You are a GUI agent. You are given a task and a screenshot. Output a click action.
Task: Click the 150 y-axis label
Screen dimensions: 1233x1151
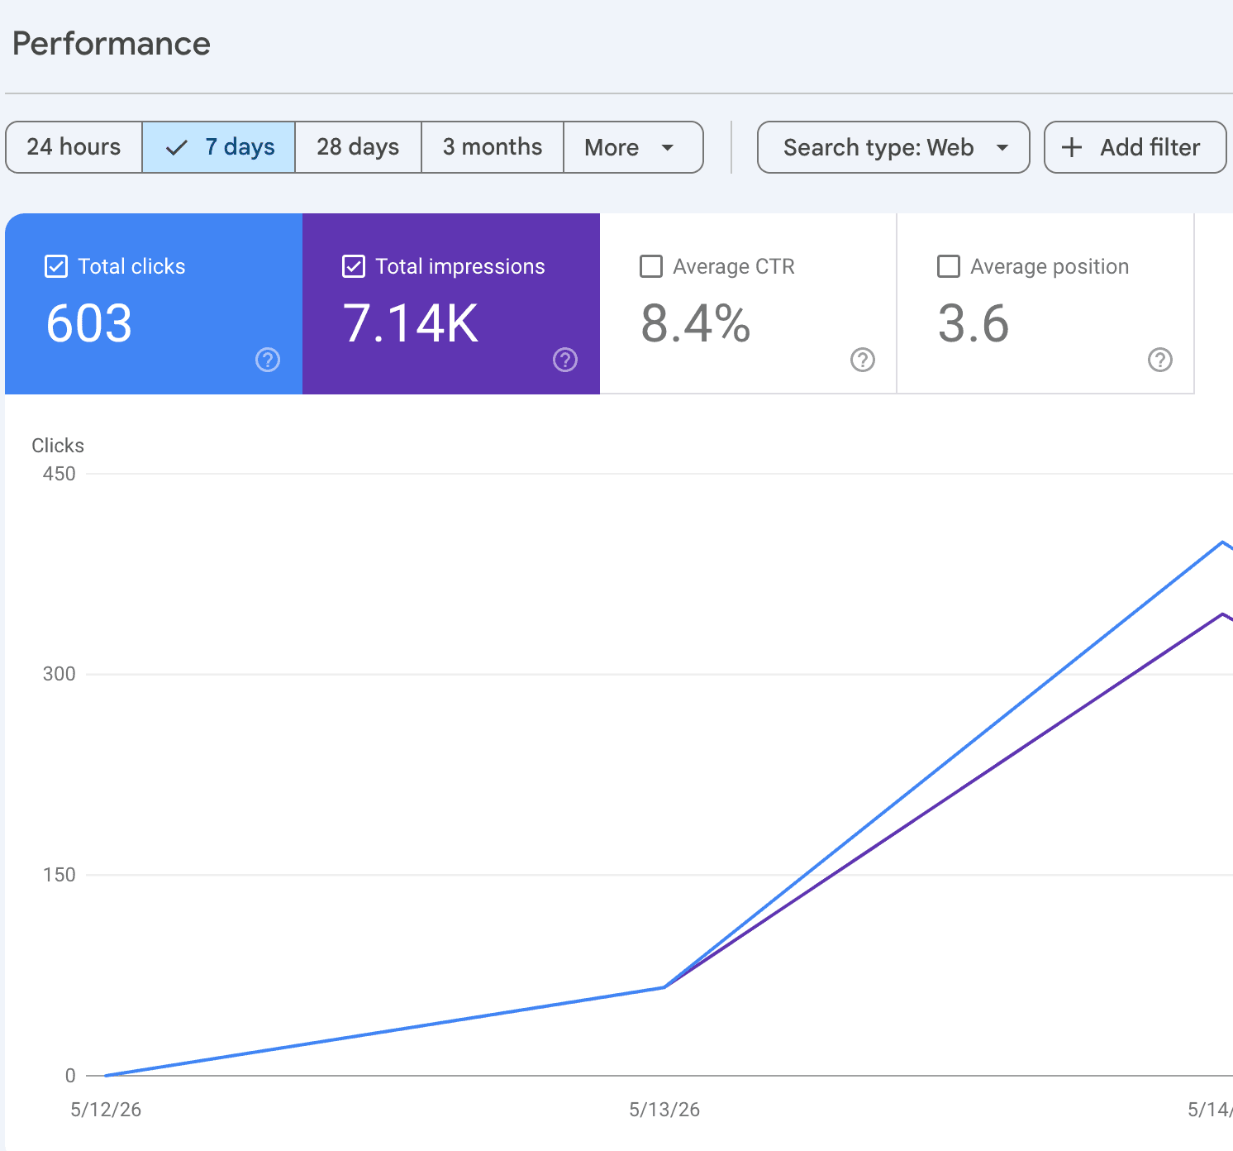click(x=60, y=875)
